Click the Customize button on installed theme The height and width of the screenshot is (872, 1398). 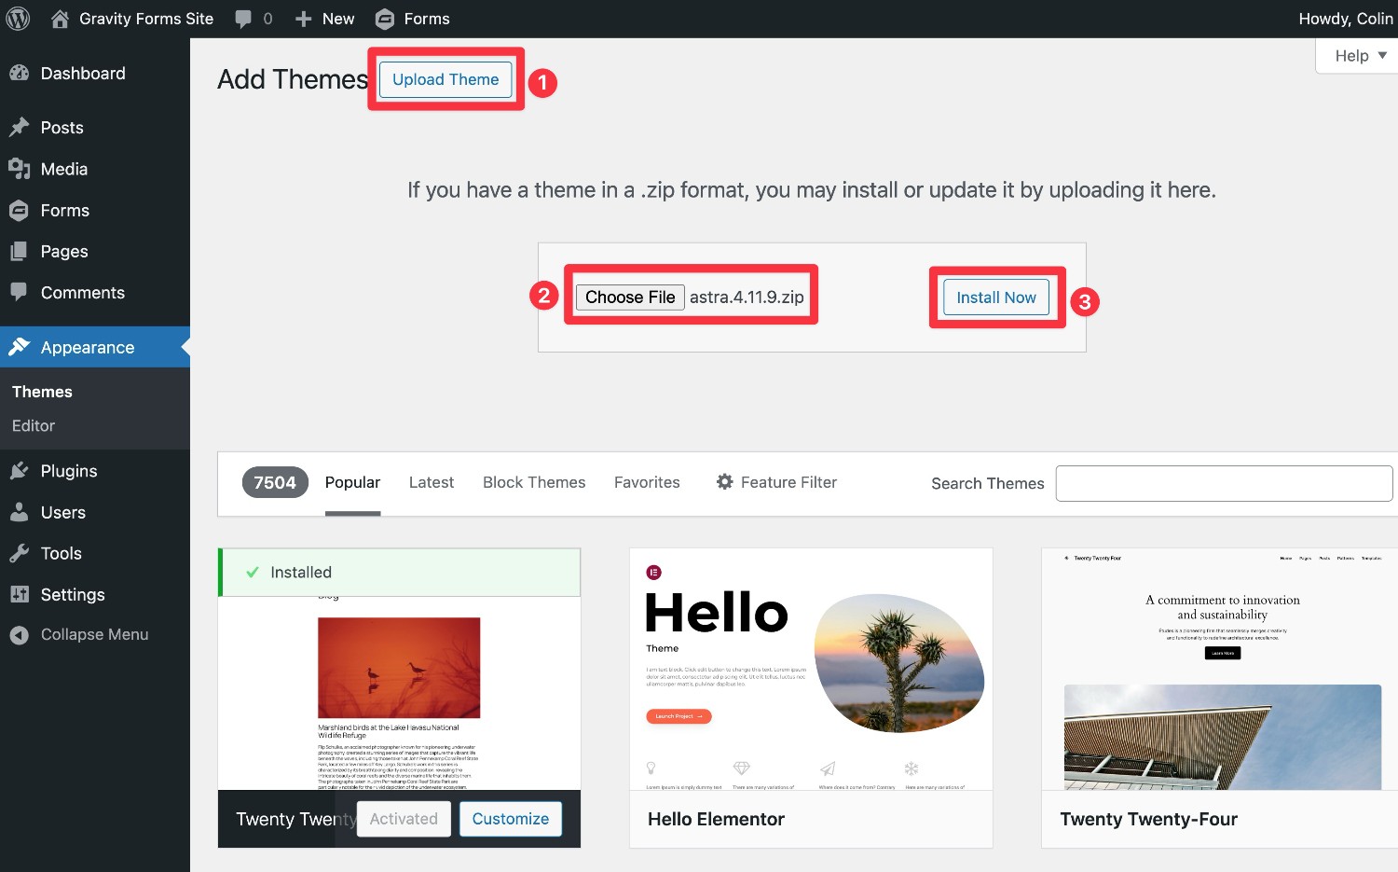click(x=511, y=819)
